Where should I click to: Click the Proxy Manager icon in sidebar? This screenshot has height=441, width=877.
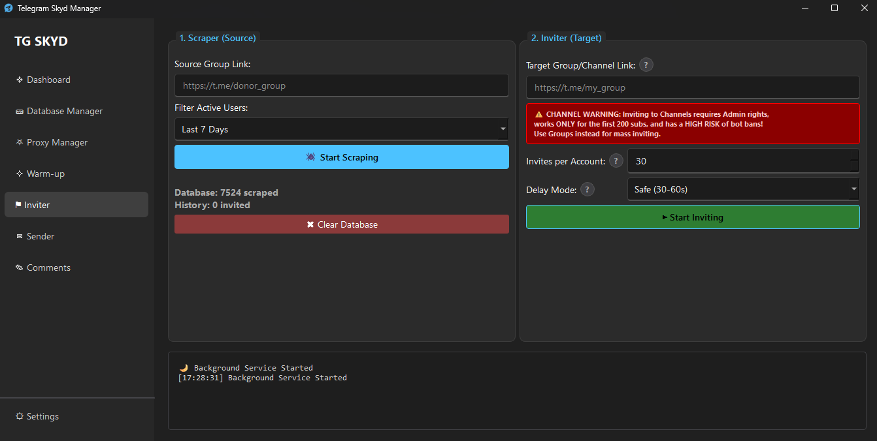tap(20, 142)
